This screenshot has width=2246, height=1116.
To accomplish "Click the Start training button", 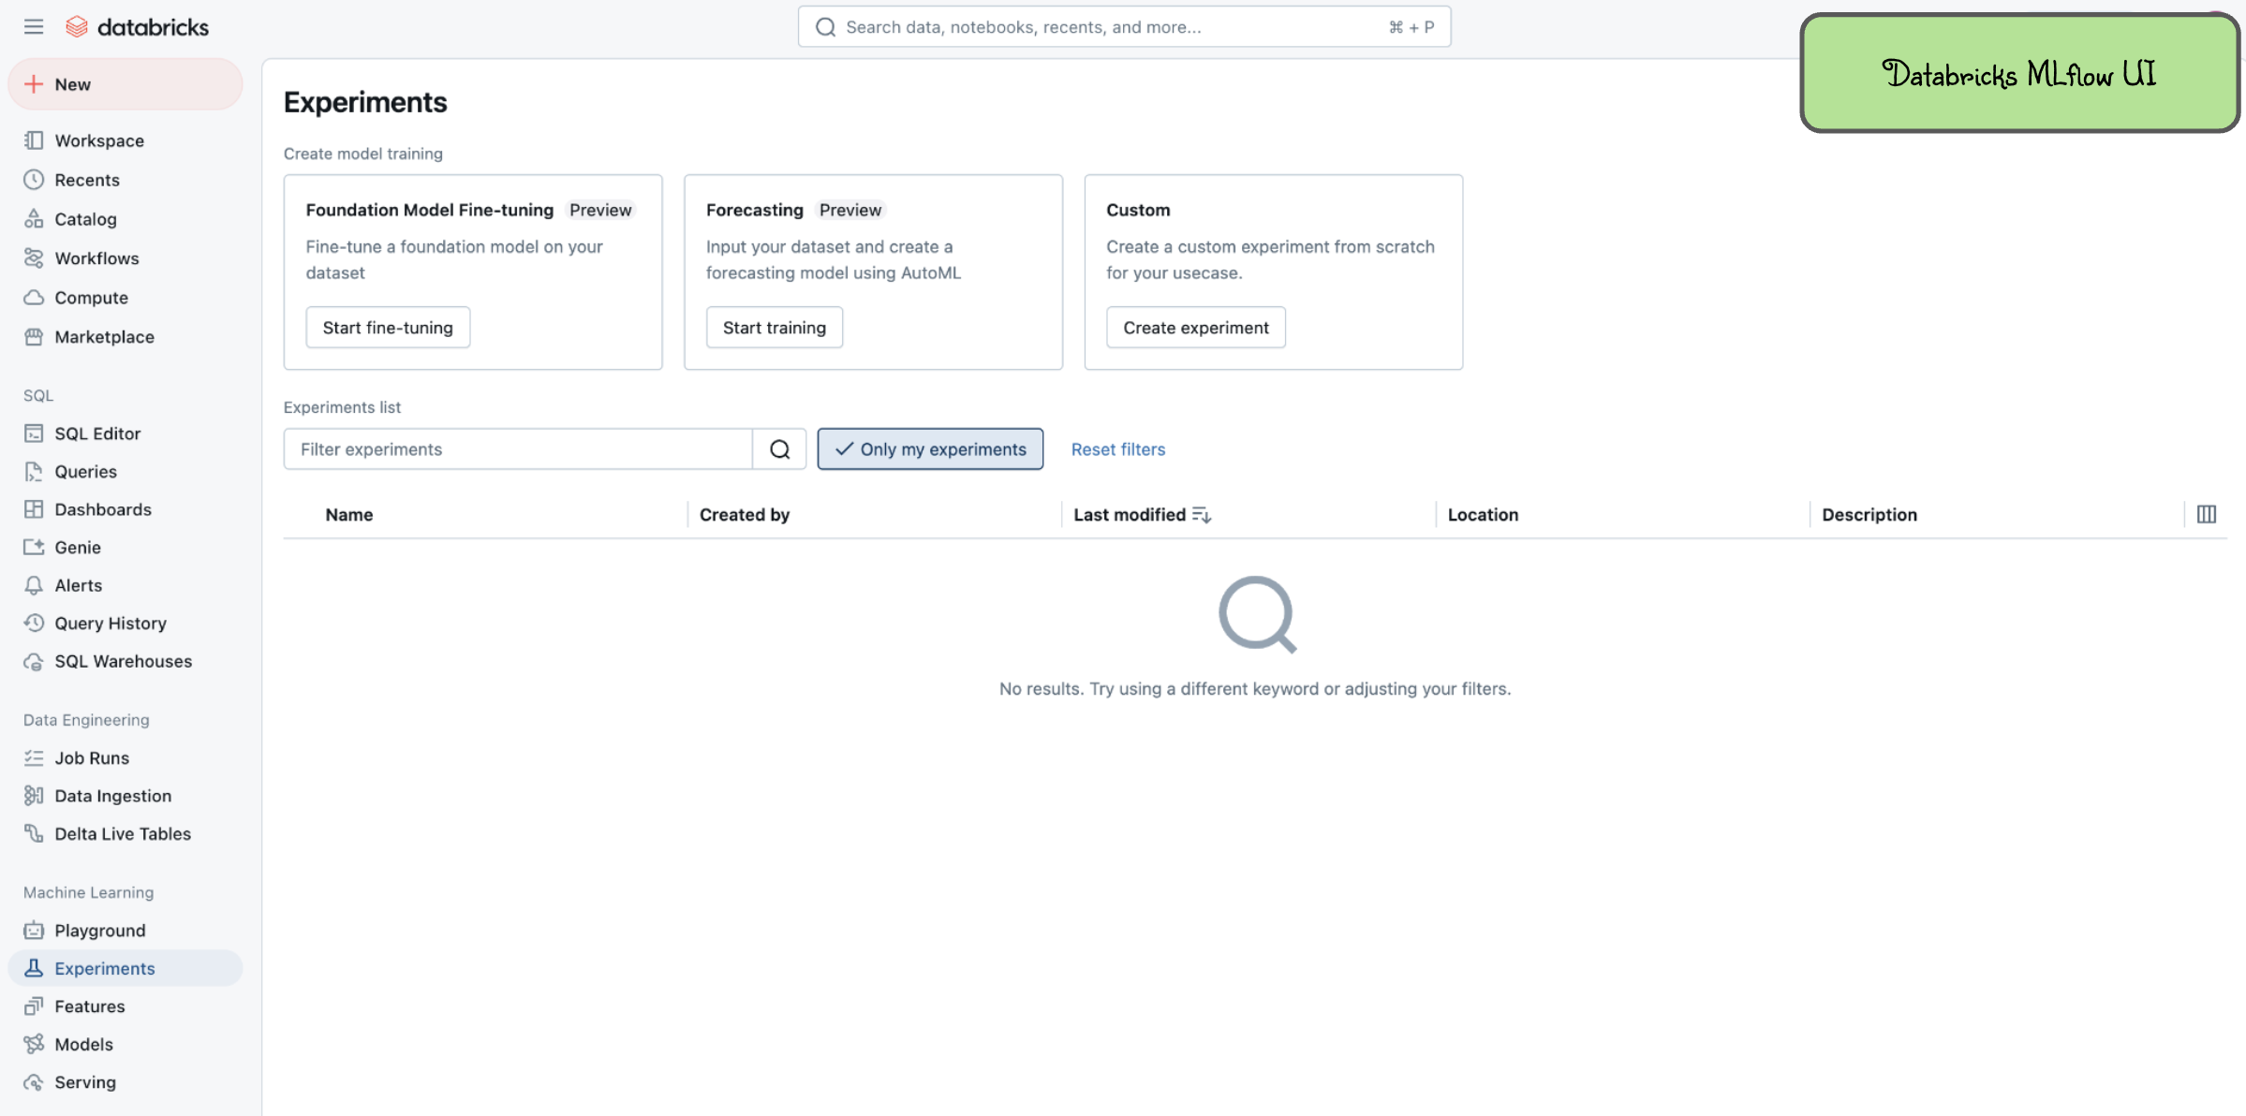I will click(774, 327).
